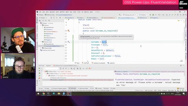Collapse the FVDemo solution root node

[39, 23]
